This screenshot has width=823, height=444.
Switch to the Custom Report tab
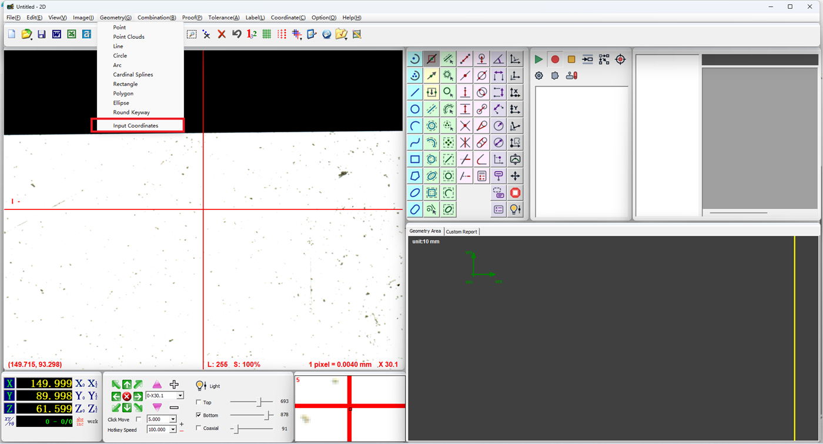[461, 232]
